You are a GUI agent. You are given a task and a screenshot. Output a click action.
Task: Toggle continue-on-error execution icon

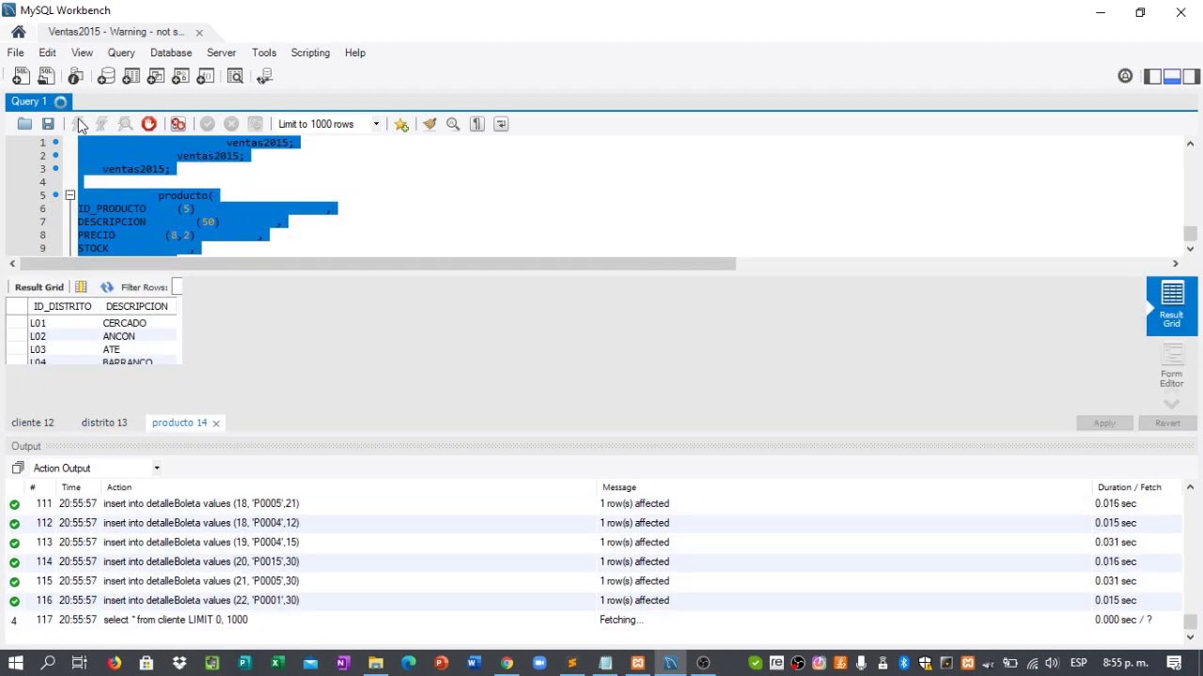click(x=178, y=124)
